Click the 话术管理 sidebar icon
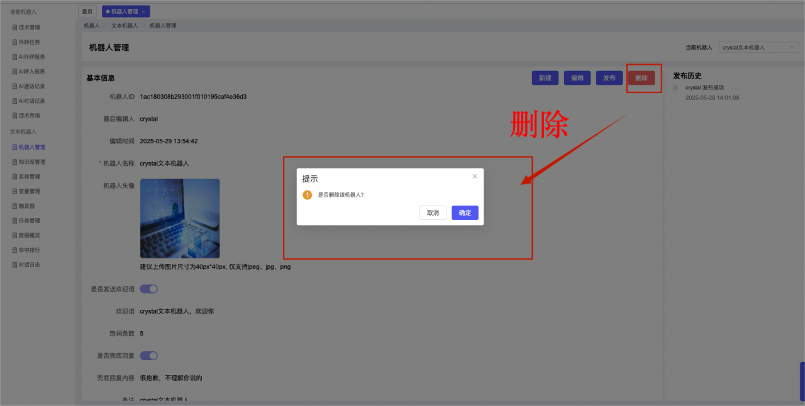The image size is (805, 406). point(15,28)
